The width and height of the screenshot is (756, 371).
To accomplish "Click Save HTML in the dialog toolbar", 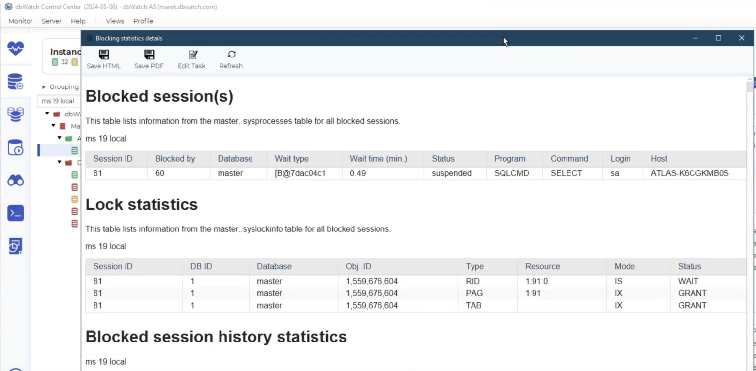I will click(x=103, y=58).
